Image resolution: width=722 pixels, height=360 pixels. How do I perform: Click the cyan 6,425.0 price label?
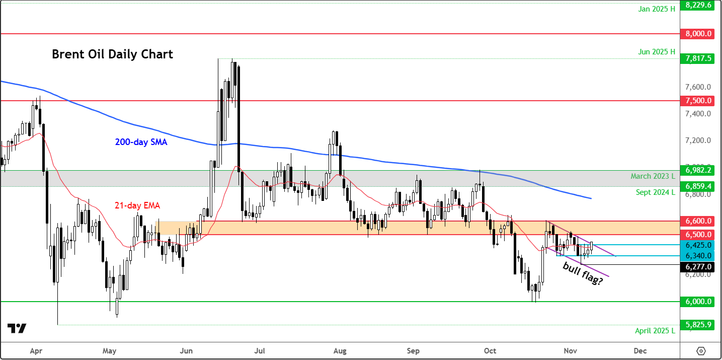coord(698,245)
